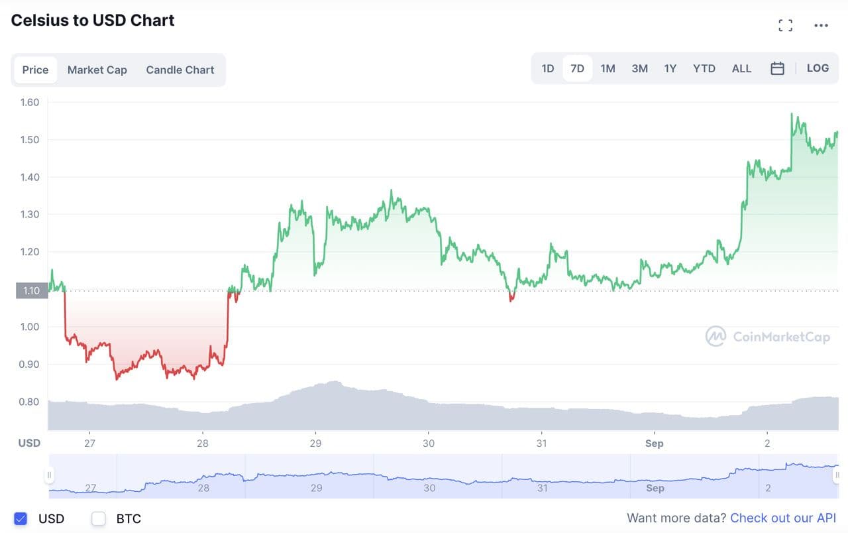
Task: Click the CoinMarketCap watermark logo
Action: pyautogui.click(x=768, y=336)
